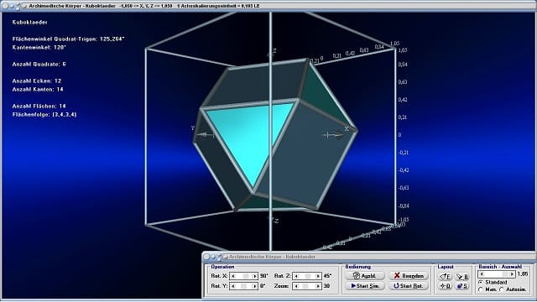Image resolution: width=537 pixels, height=302 pixels.
Task: Increase Bereich-Auswahl value with right arrow
Action: coord(512,274)
